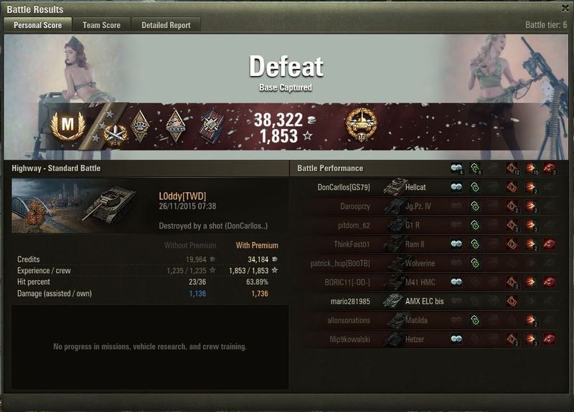Image resolution: width=574 pixels, height=412 pixels.
Task: Open the Detailed Report tab
Action: tap(166, 25)
